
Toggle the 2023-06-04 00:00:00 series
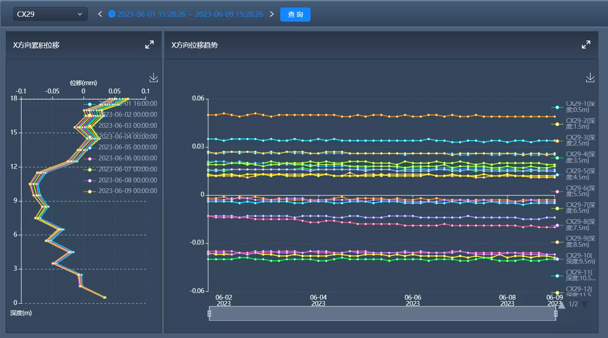(120, 137)
